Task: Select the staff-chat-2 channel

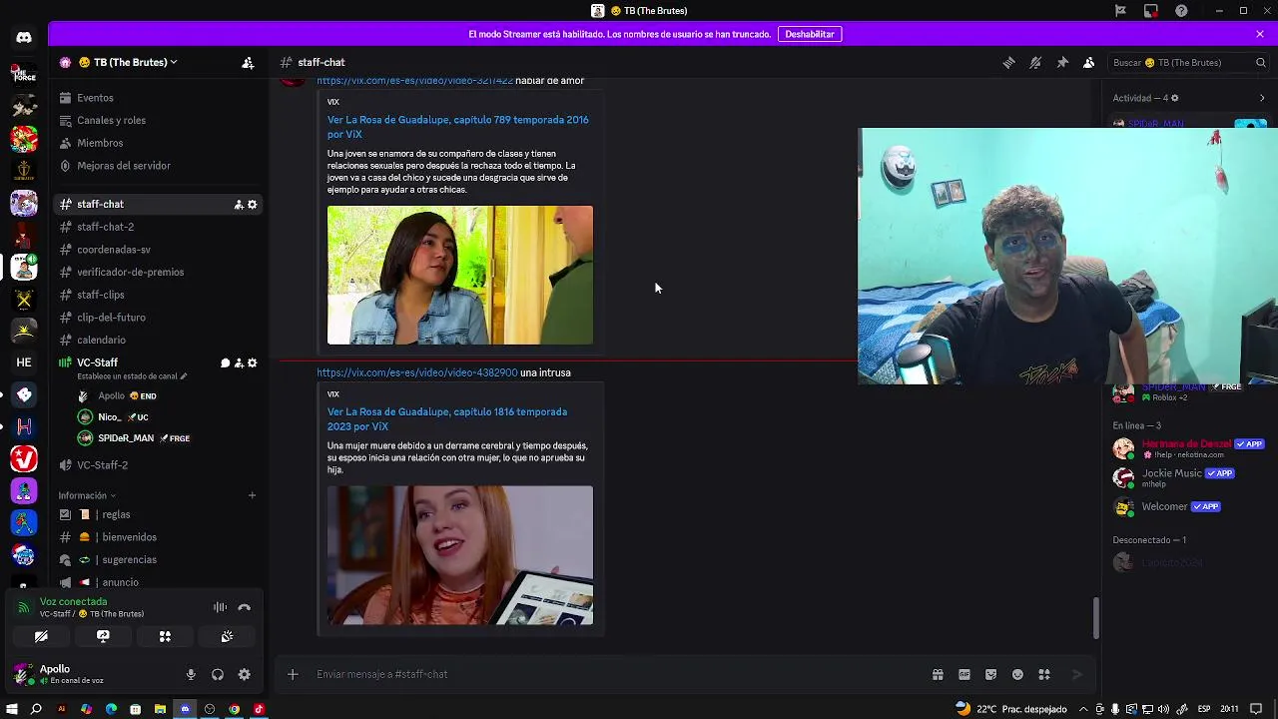Action: (x=157, y=227)
